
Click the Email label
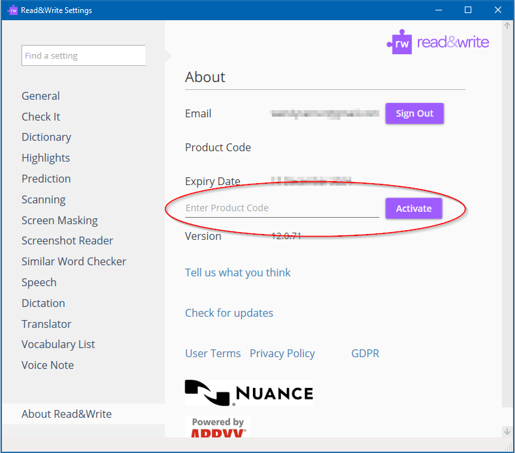(198, 113)
